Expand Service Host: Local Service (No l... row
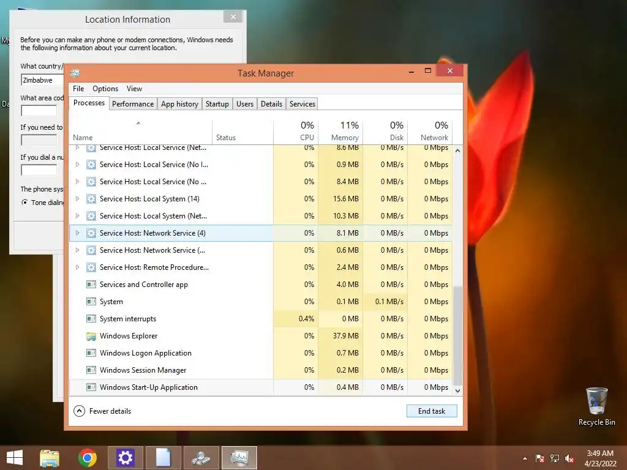 coord(78,164)
